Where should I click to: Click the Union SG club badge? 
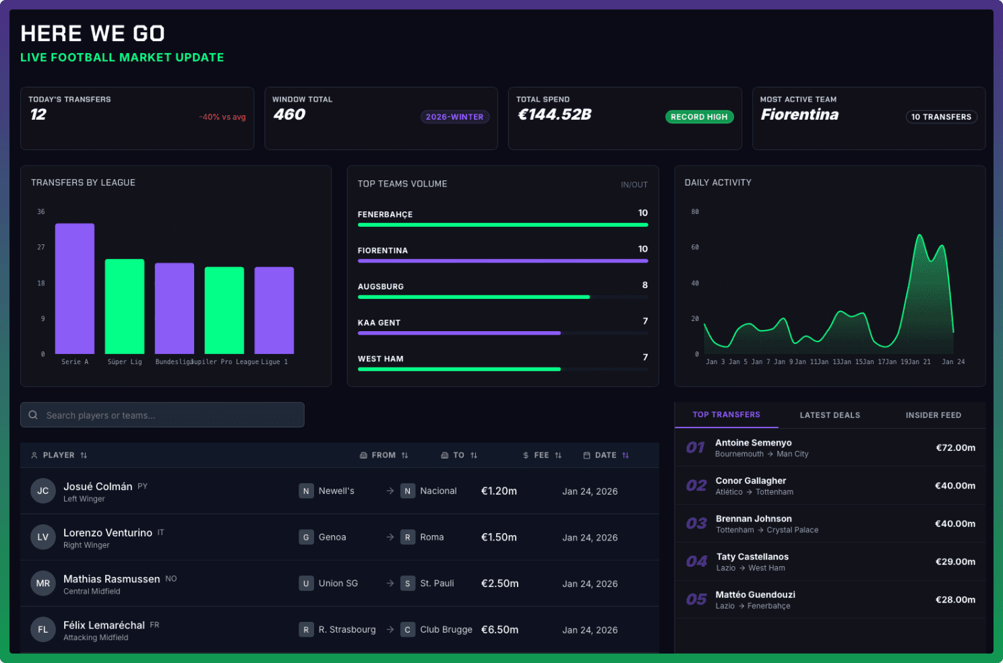coord(306,584)
